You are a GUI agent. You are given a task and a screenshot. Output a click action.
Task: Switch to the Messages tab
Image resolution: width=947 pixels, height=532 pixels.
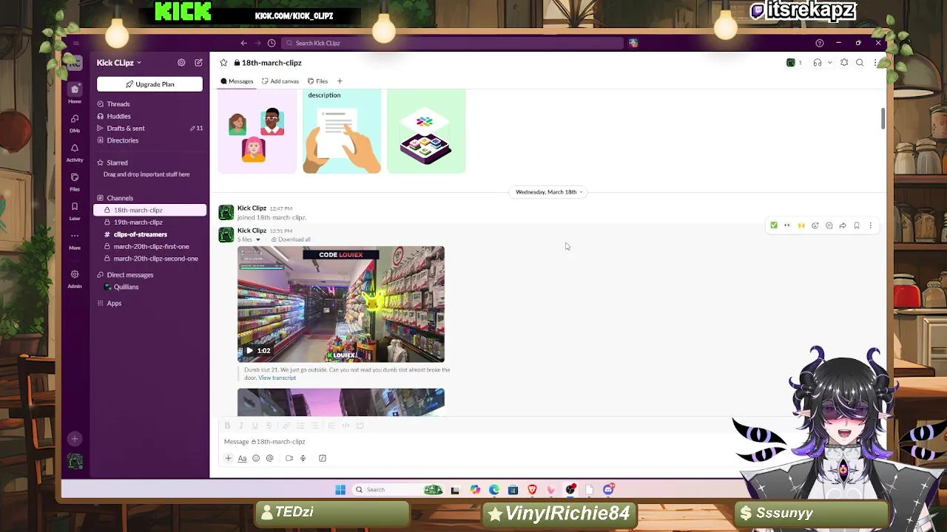click(237, 81)
